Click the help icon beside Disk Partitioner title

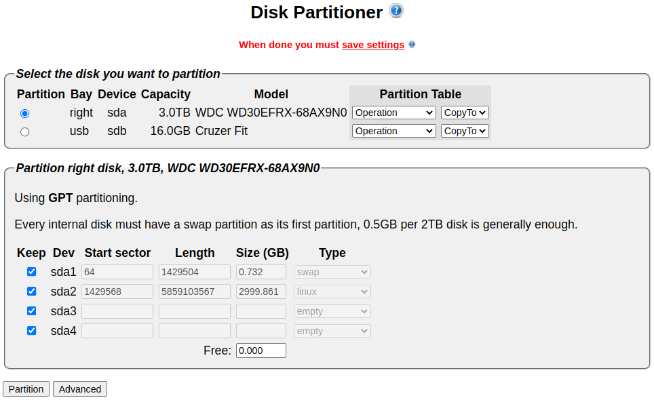coord(396,11)
